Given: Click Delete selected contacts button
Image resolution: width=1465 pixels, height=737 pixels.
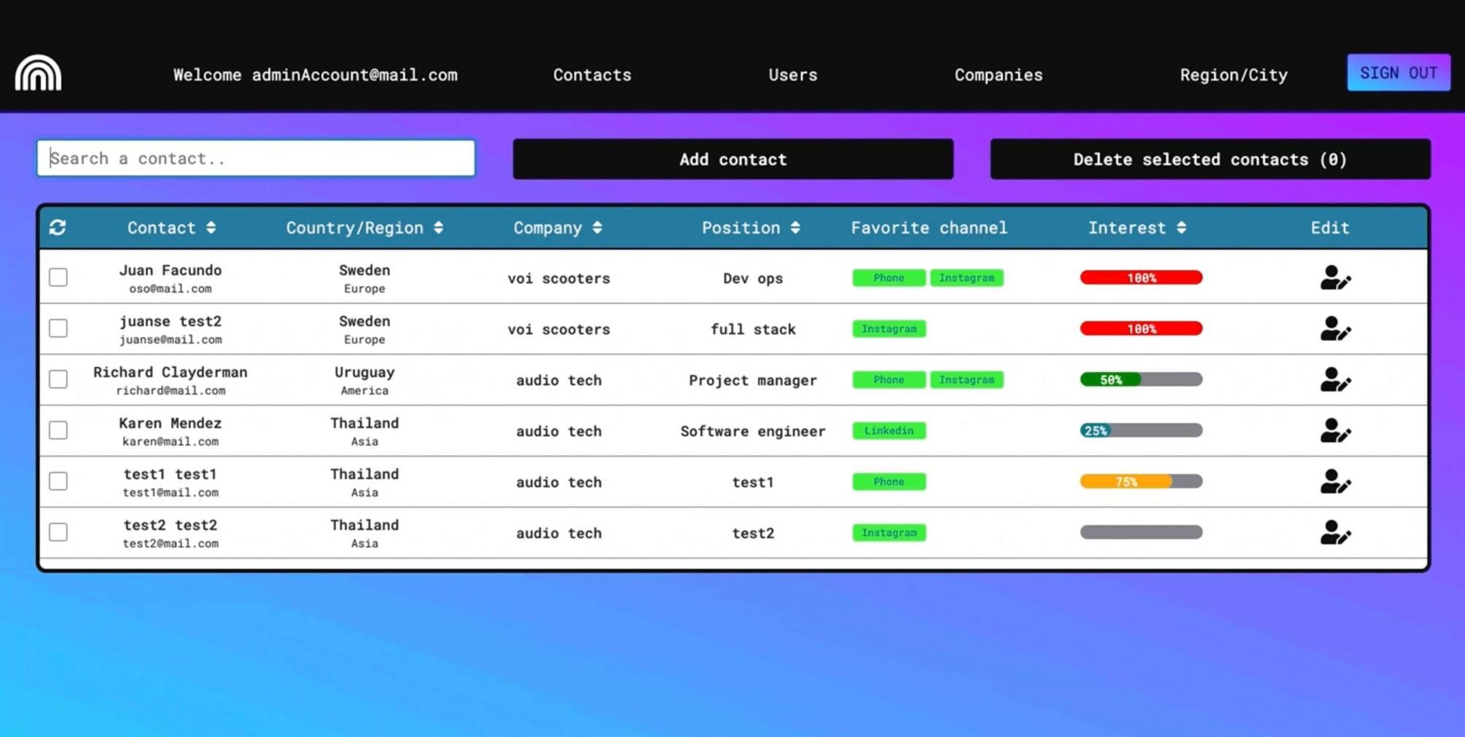Looking at the screenshot, I should (x=1210, y=159).
